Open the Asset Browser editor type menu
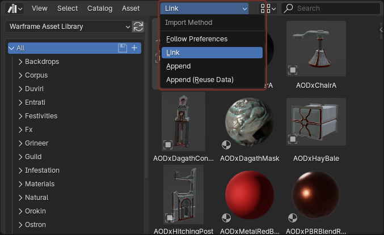 15,8
